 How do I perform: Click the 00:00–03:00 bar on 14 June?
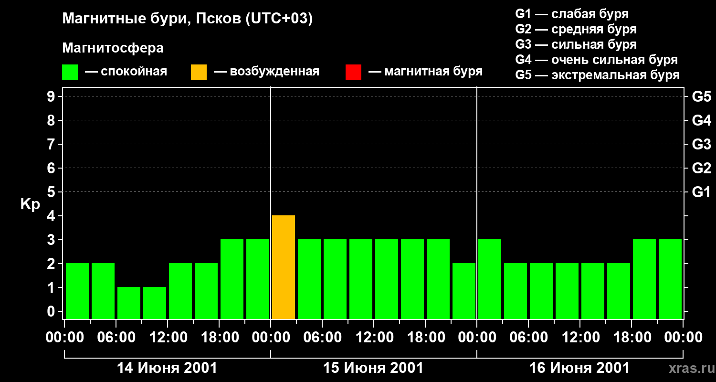click(x=77, y=291)
